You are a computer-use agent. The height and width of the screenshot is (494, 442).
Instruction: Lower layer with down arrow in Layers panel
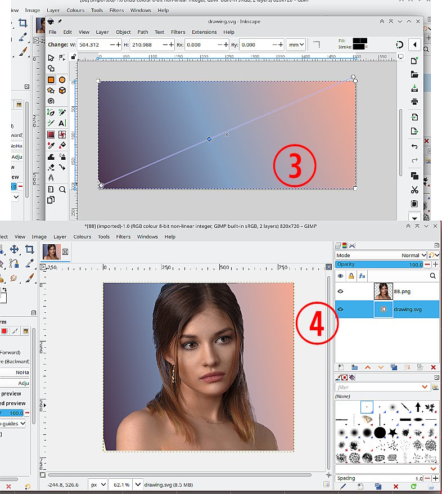coord(381,367)
